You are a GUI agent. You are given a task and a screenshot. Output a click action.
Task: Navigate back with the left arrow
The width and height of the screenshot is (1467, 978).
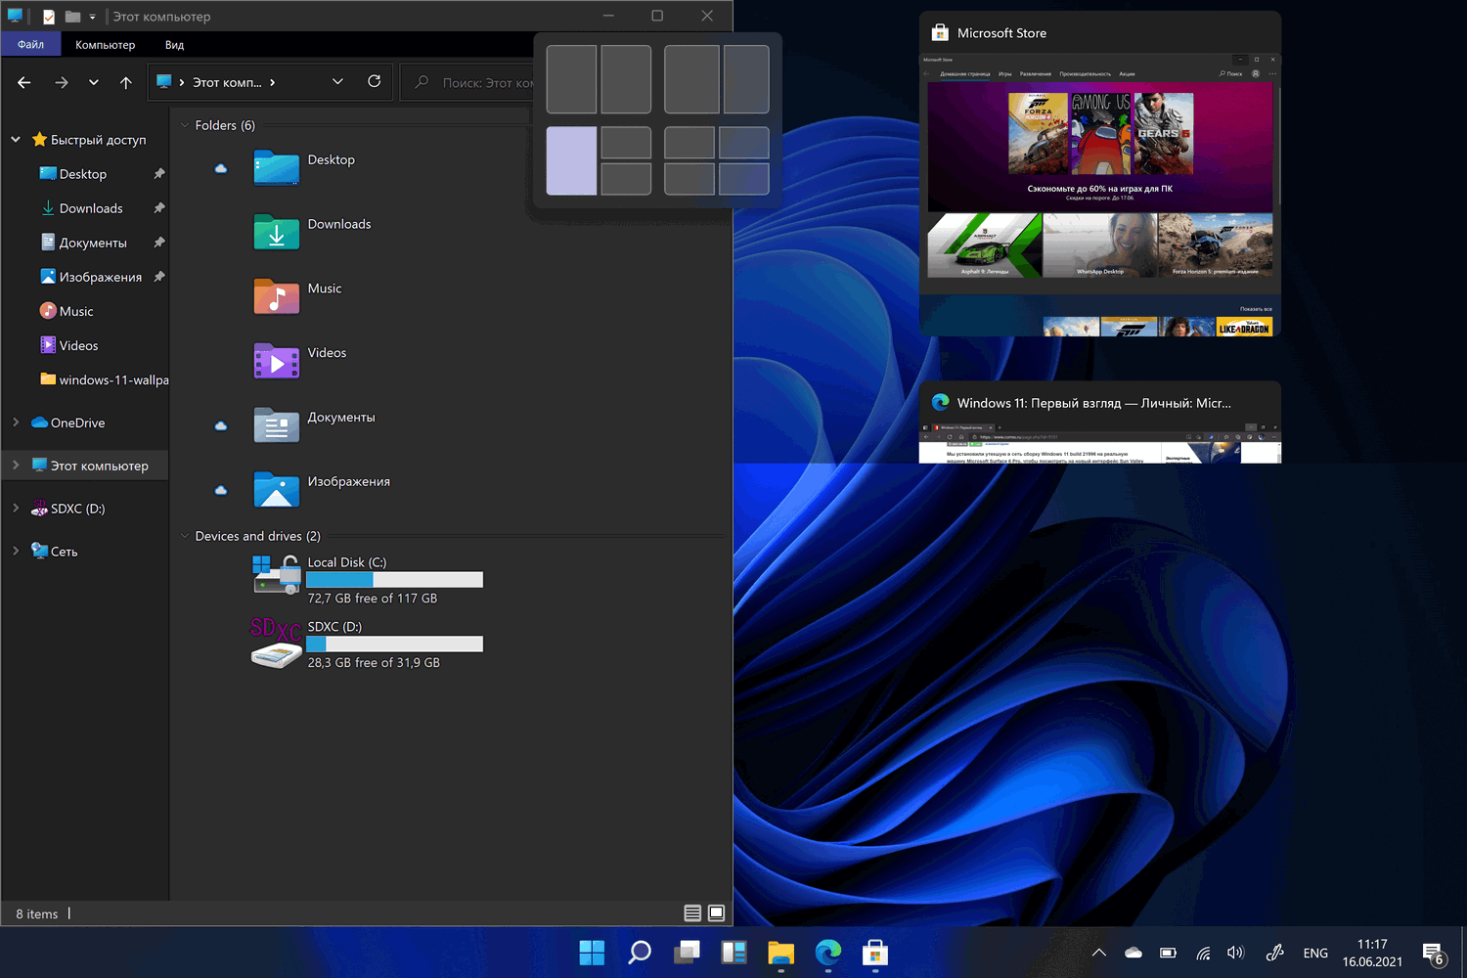[24, 83]
